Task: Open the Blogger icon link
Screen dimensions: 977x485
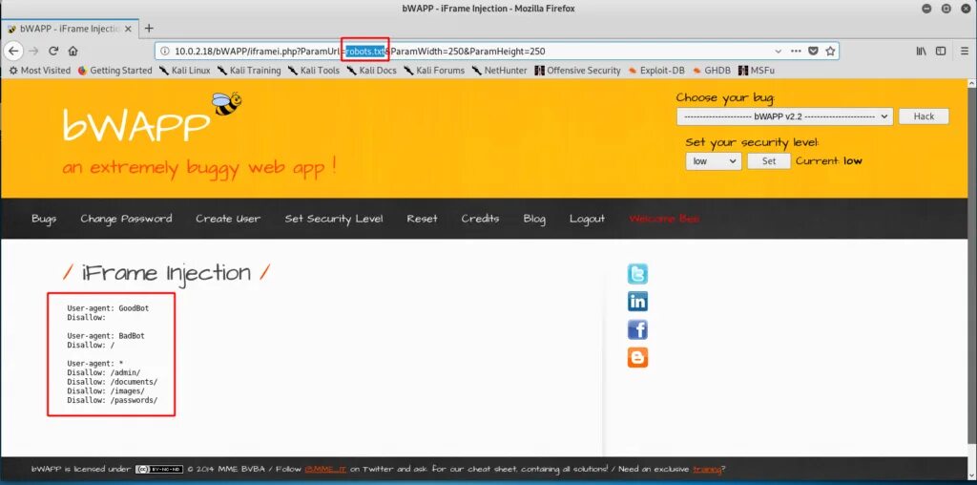Action: click(x=637, y=357)
